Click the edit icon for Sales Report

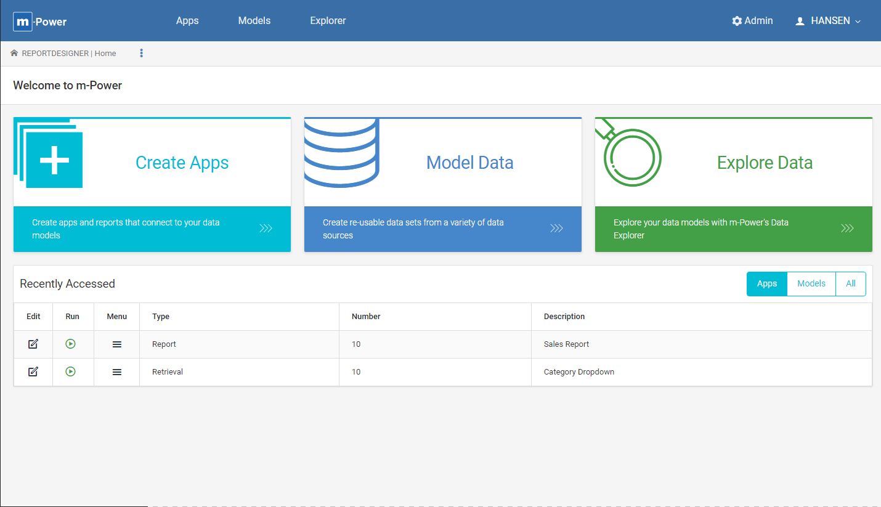click(x=33, y=344)
